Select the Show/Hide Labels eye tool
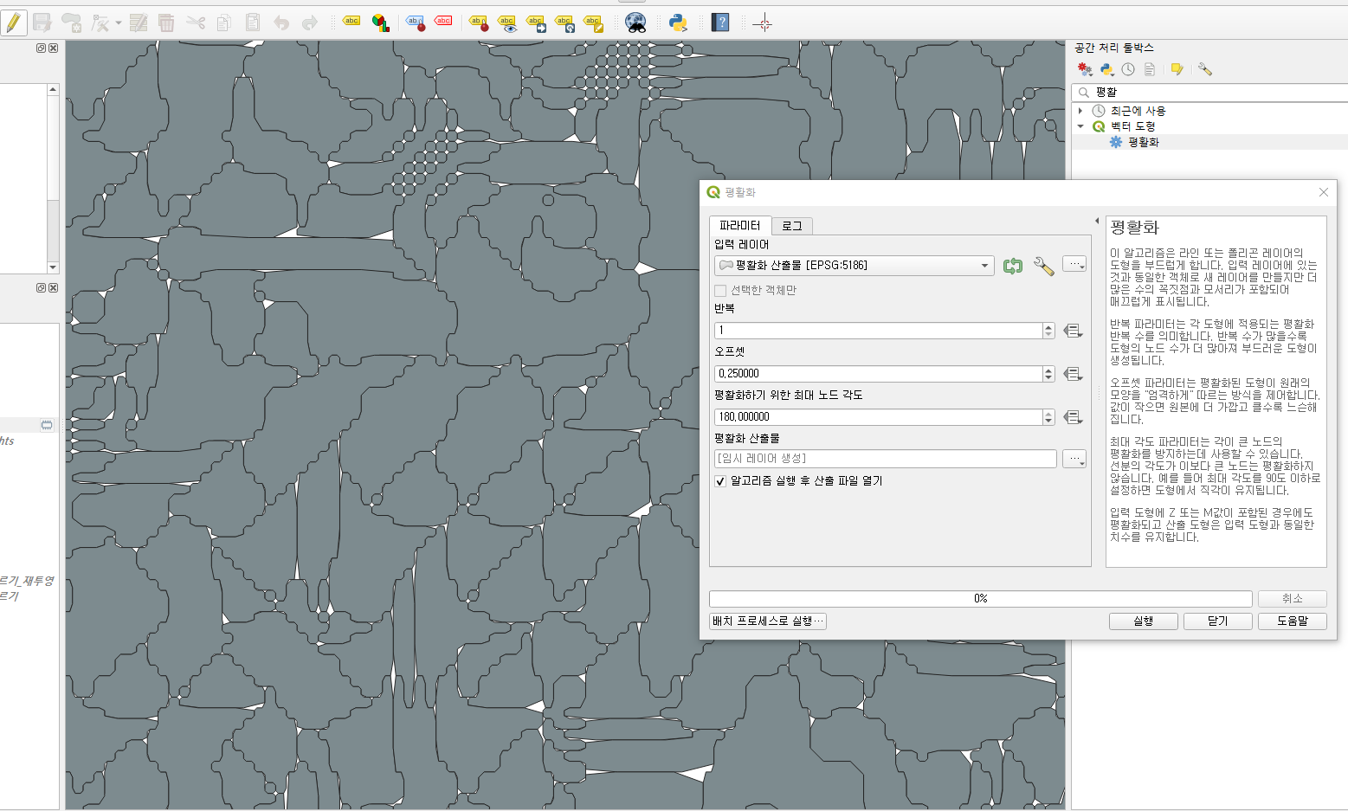Screen dimensions: 1348x811 507,23
